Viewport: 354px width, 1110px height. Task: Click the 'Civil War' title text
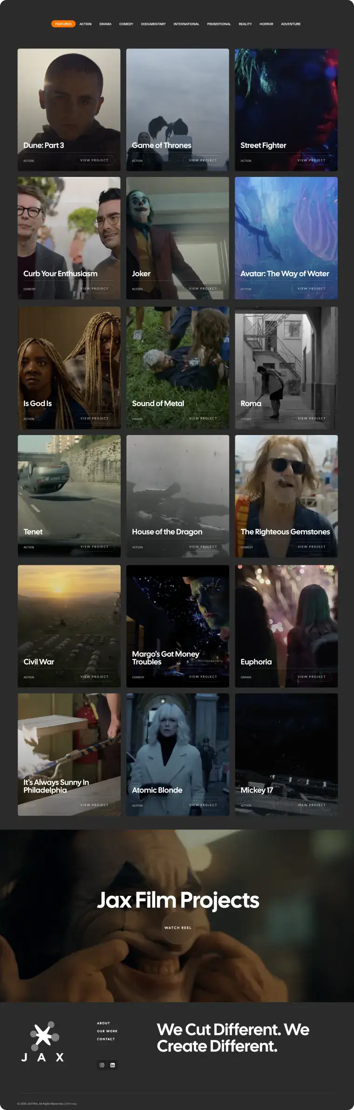pos(39,661)
